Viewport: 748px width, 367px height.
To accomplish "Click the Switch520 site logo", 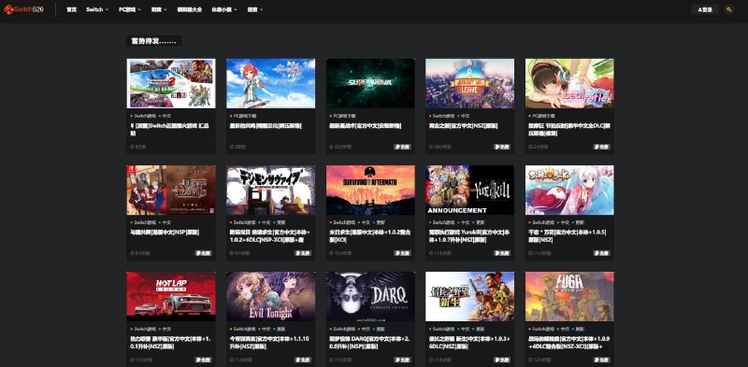I will [x=23, y=9].
